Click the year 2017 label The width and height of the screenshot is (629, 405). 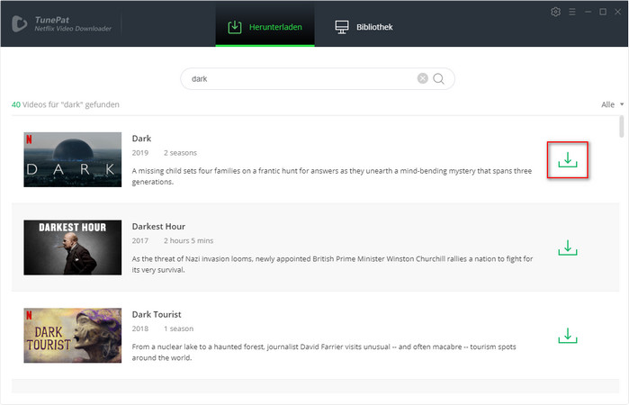pyautogui.click(x=140, y=241)
